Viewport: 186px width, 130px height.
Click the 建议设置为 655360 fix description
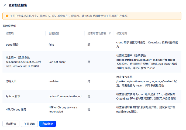pyautogui.click(x=147, y=62)
